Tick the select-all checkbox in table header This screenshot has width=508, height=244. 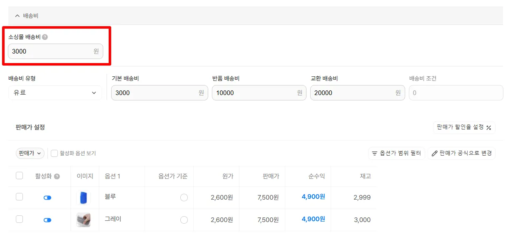[19, 176]
